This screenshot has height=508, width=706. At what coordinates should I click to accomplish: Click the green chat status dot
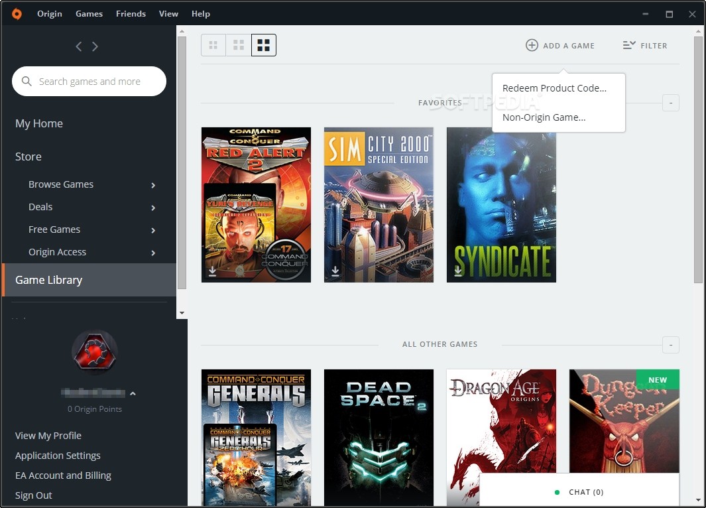(557, 492)
